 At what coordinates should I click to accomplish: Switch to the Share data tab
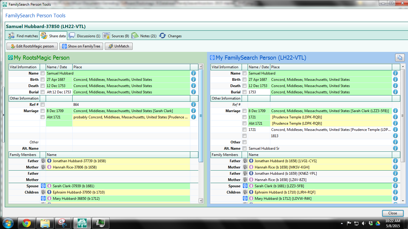[53, 36]
